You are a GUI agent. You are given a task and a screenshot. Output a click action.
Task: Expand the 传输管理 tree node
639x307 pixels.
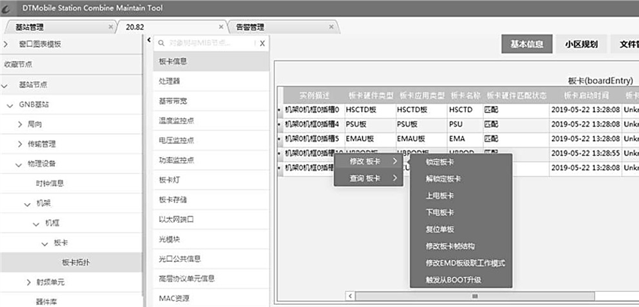pyautogui.click(x=20, y=144)
